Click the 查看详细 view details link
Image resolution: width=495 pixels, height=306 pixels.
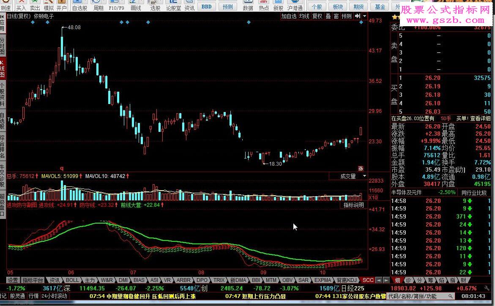[481, 118]
